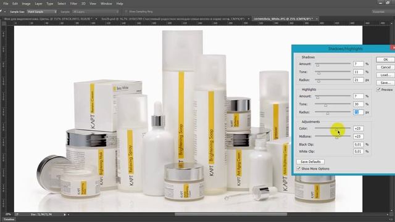Click the Highlights Radius value field
395x222 pixels.
(358, 112)
